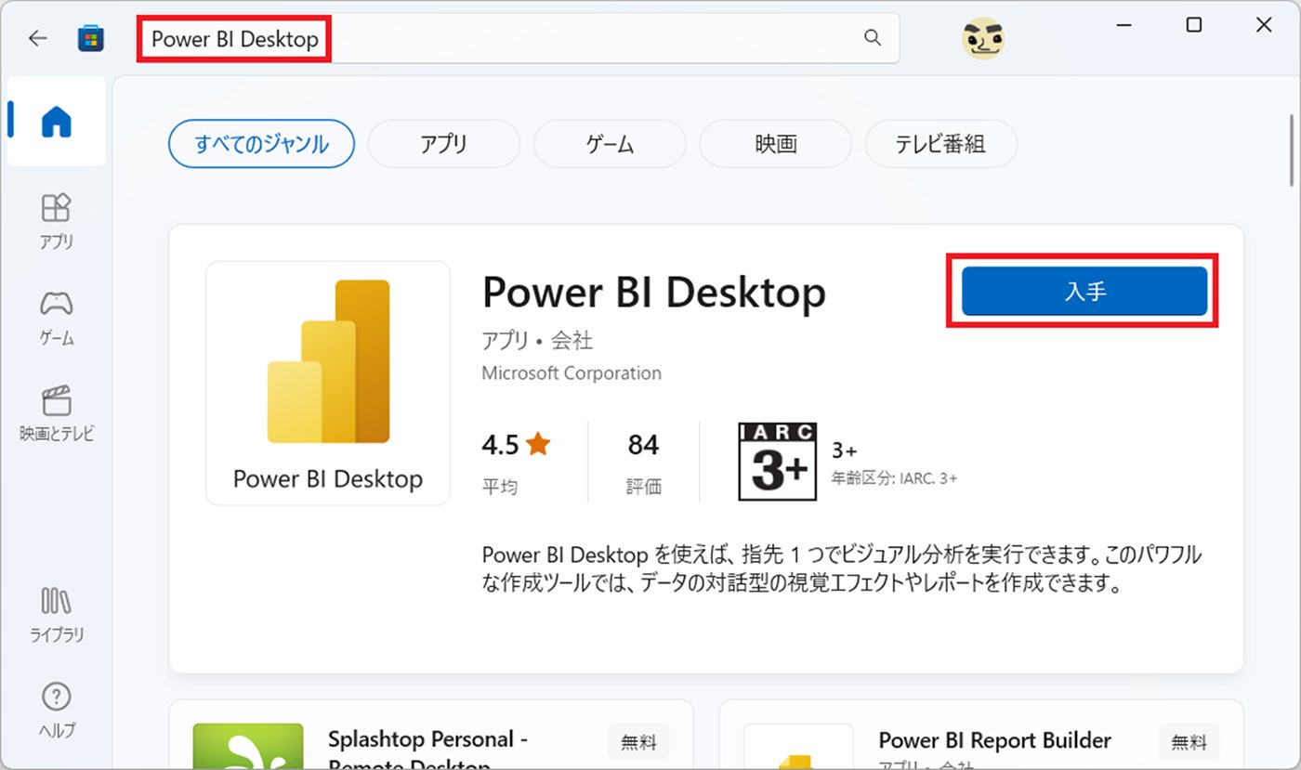
Task: Open the ヘルプ sidebar item
Action: click(57, 710)
